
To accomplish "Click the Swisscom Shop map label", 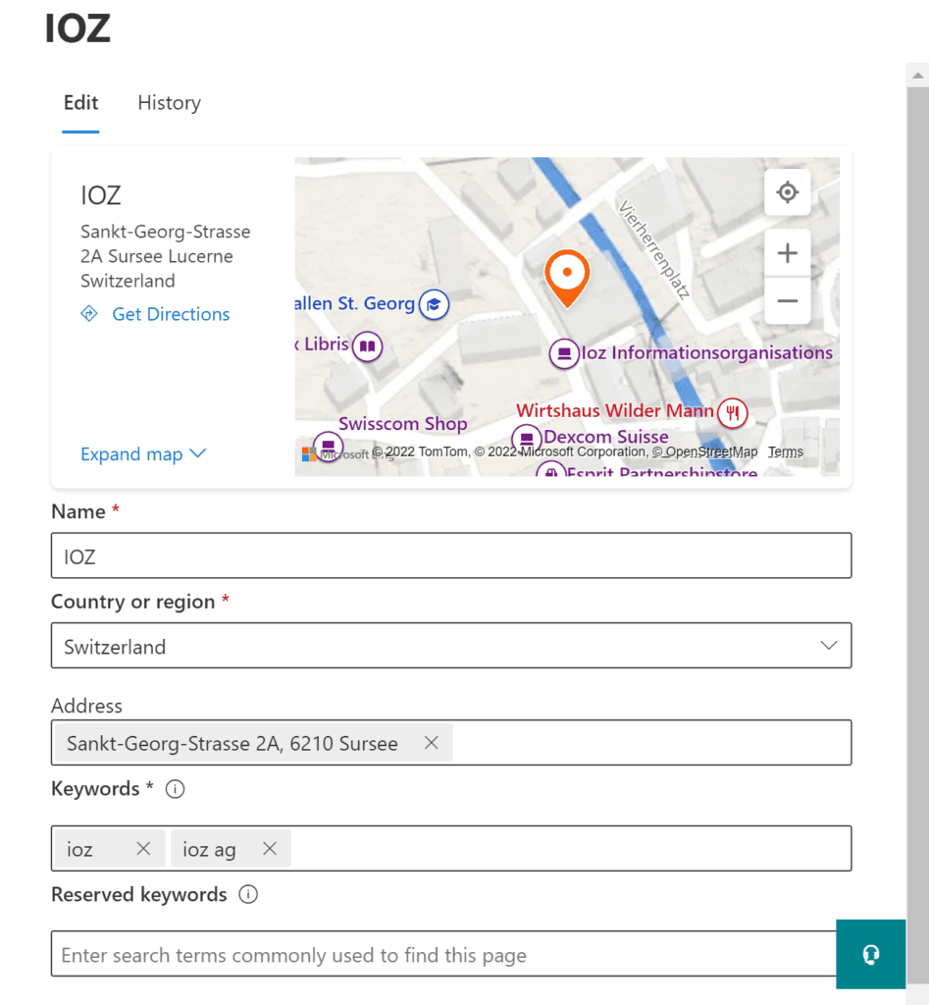I will pos(403,424).
